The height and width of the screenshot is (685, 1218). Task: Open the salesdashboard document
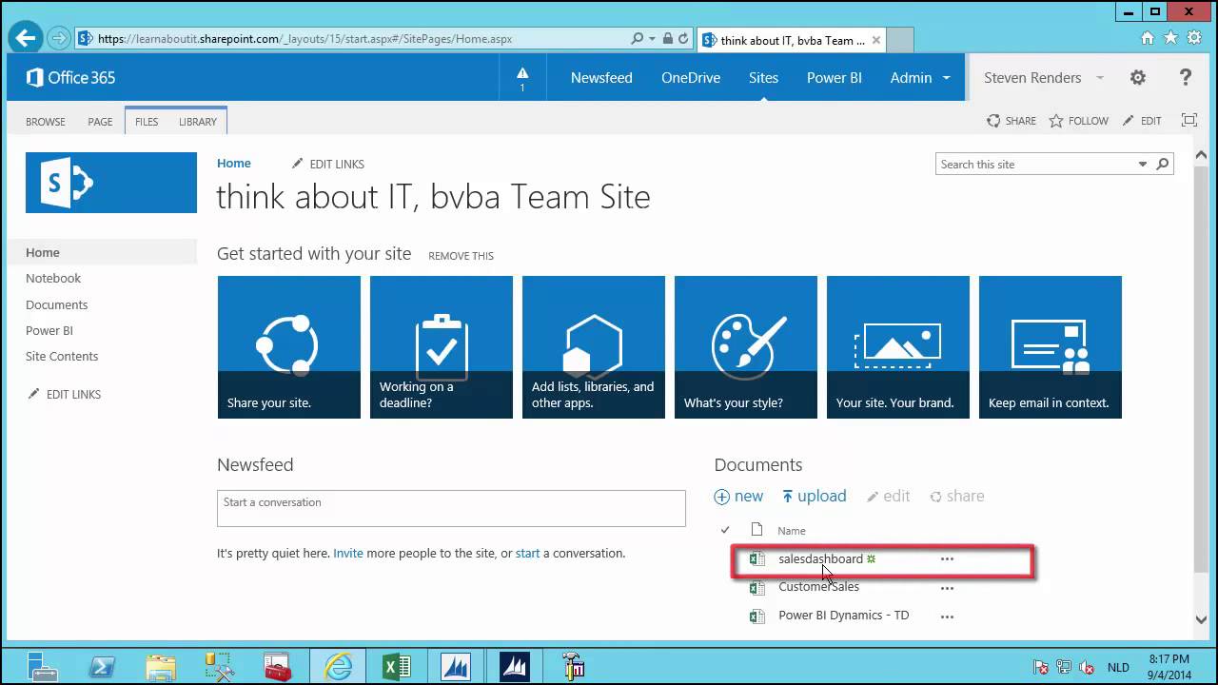pos(820,559)
